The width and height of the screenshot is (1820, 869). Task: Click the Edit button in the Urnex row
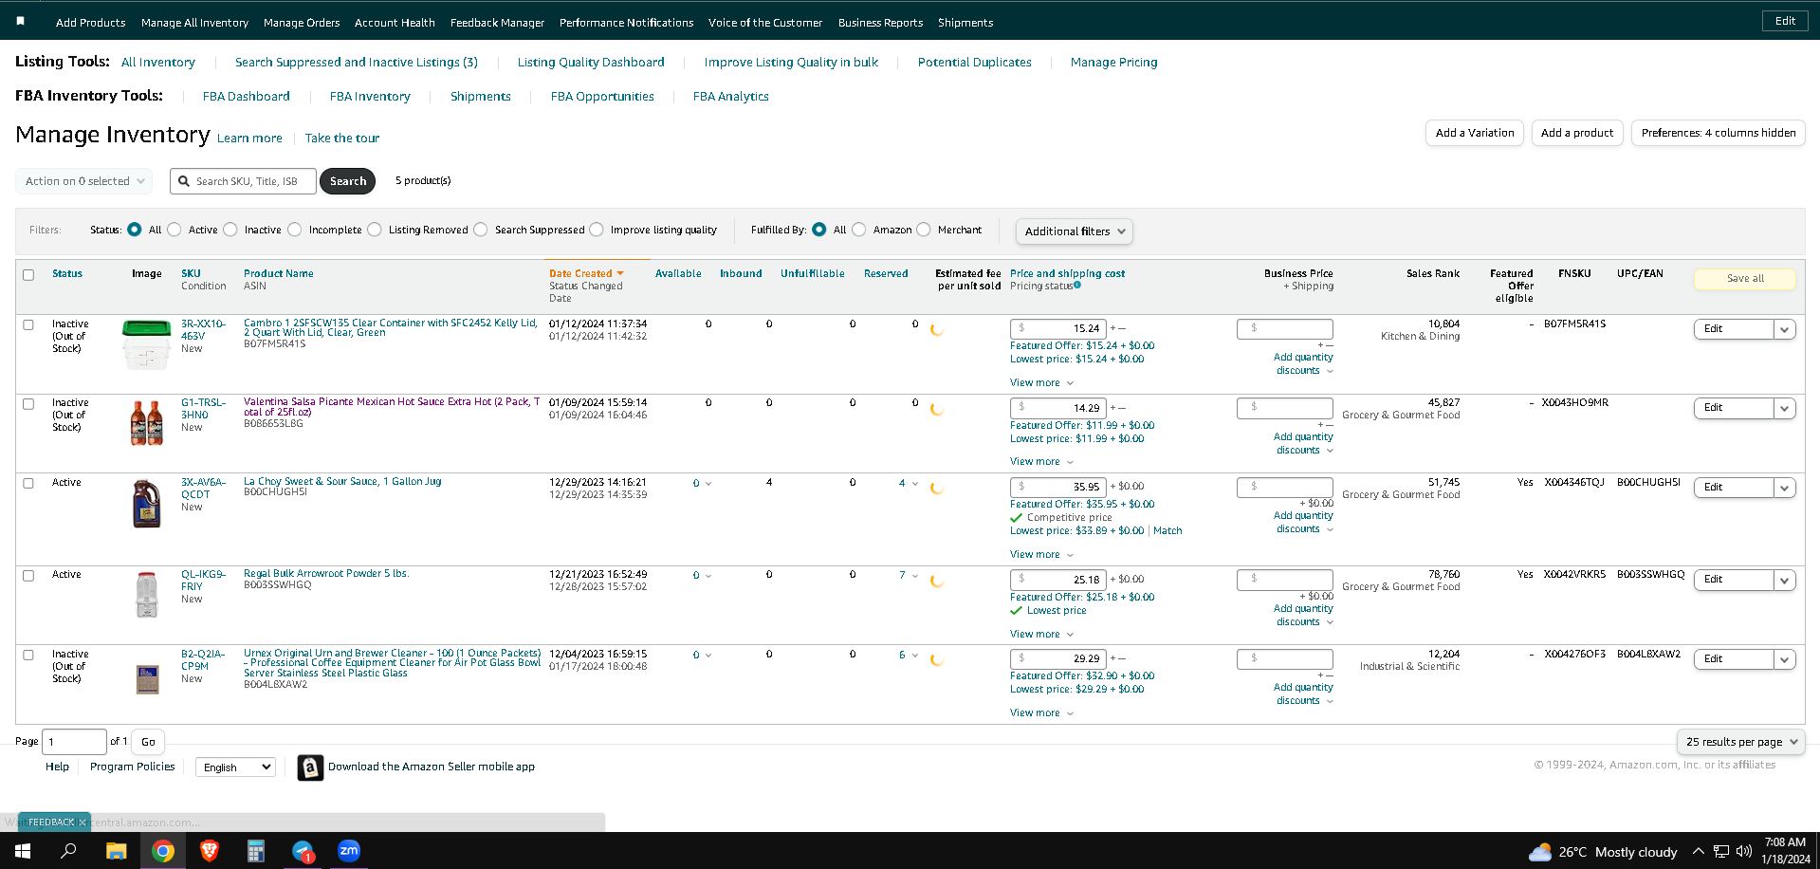pyautogui.click(x=1733, y=659)
